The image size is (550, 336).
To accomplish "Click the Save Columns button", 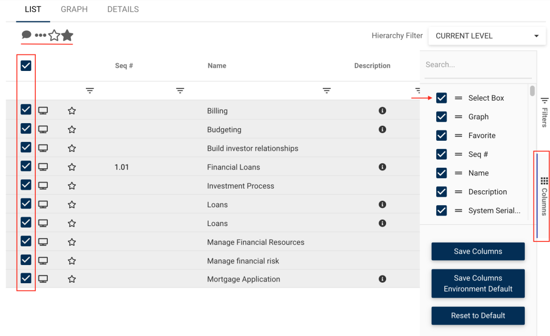I will 478,251.
